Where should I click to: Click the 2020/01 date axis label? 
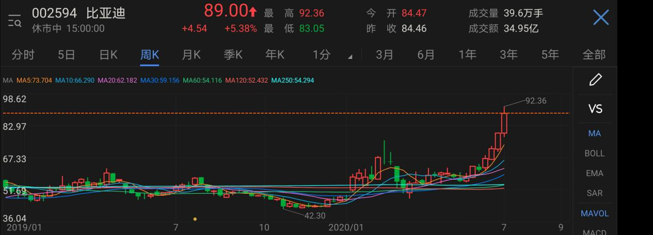point(346,227)
